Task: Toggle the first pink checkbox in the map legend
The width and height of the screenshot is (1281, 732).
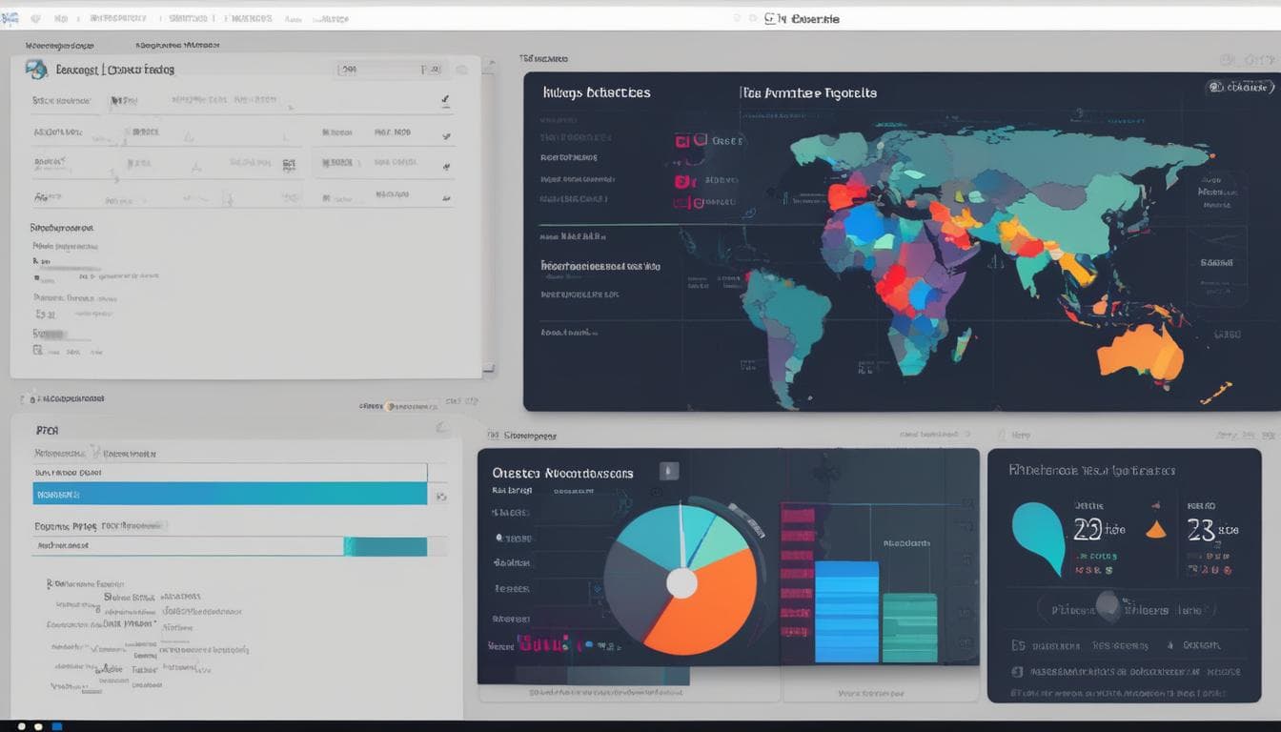Action: click(x=683, y=141)
